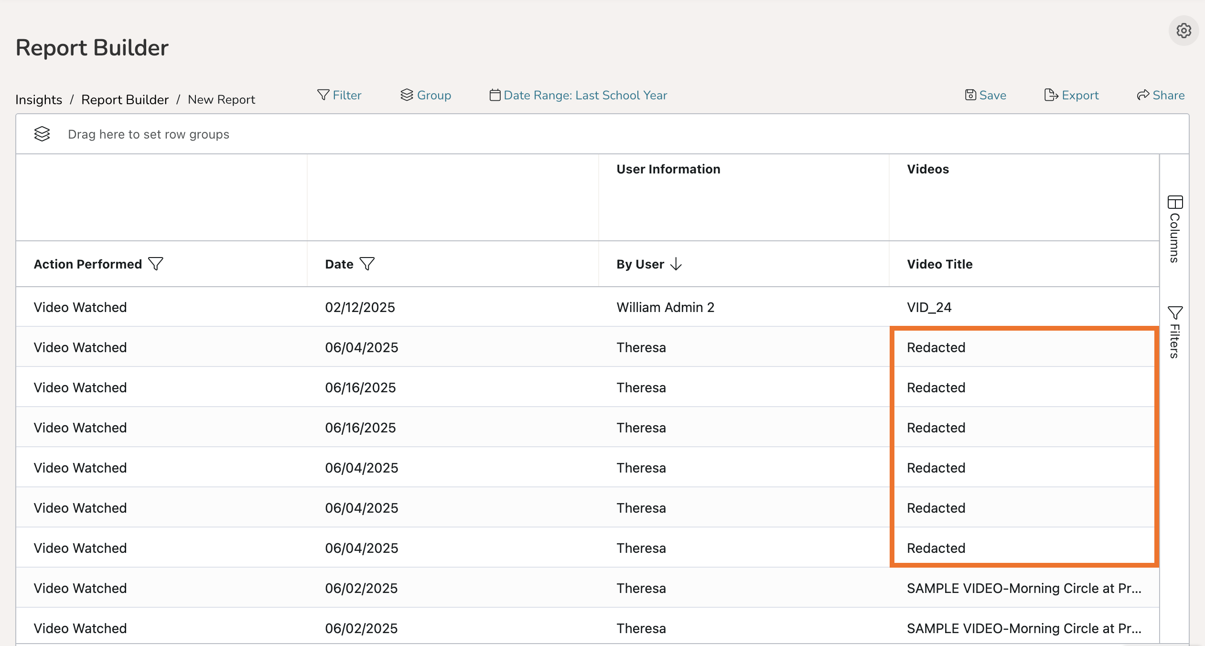
Task: Click the Action Performed filter funnel icon
Action: coord(156,264)
